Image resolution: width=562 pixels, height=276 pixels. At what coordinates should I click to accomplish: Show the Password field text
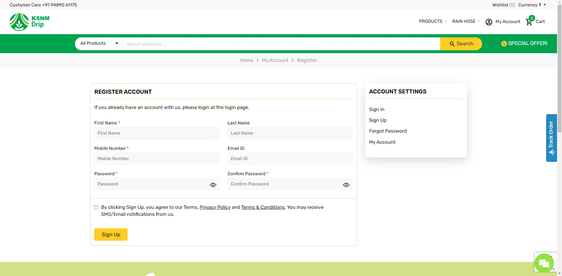[213, 185]
